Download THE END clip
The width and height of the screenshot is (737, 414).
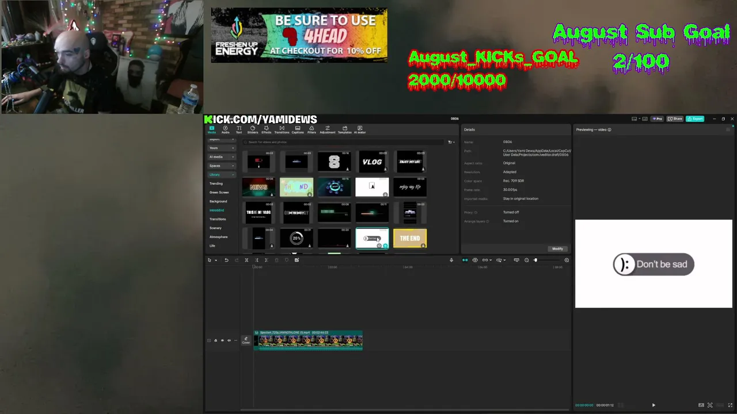pyautogui.click(x=423, y=246)
